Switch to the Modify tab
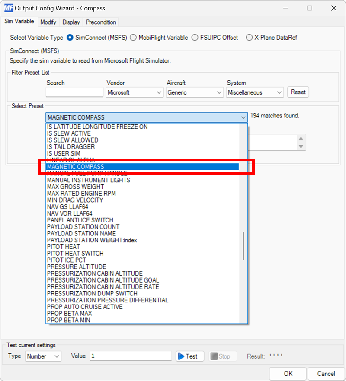346x381 pixels. (48, 22)
